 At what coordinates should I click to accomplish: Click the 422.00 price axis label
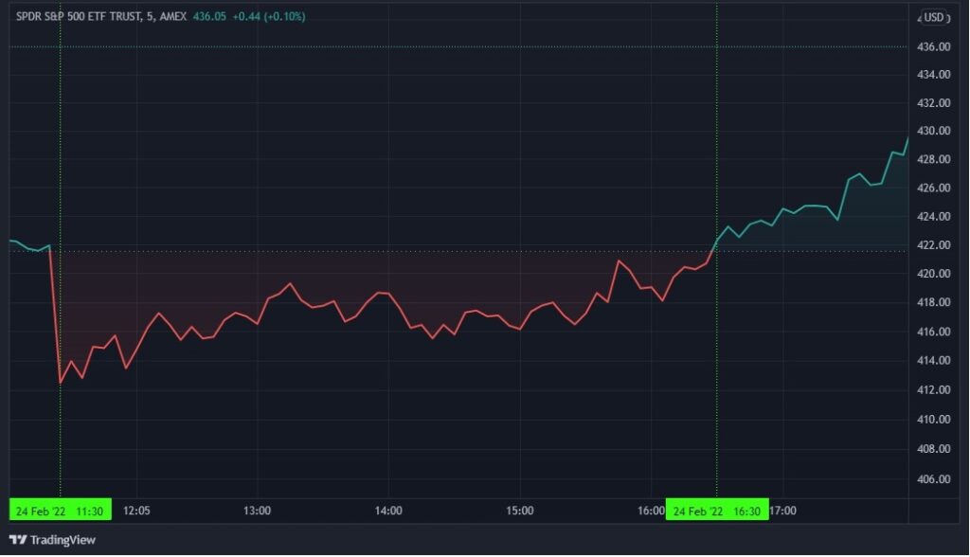(934, 245)
